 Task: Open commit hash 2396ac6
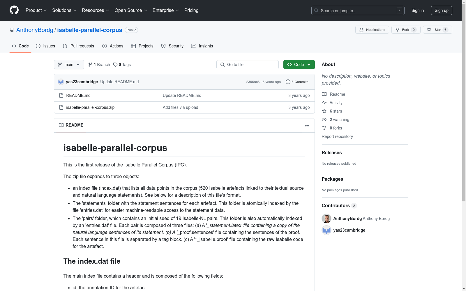click(x=253, y=82)
